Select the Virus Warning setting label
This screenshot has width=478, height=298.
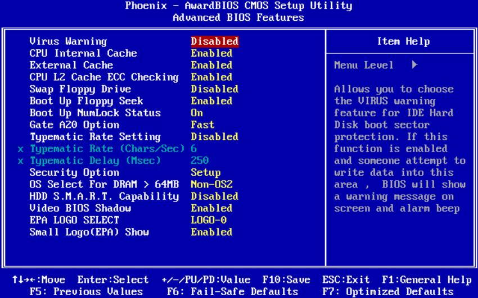pos(68,42)
